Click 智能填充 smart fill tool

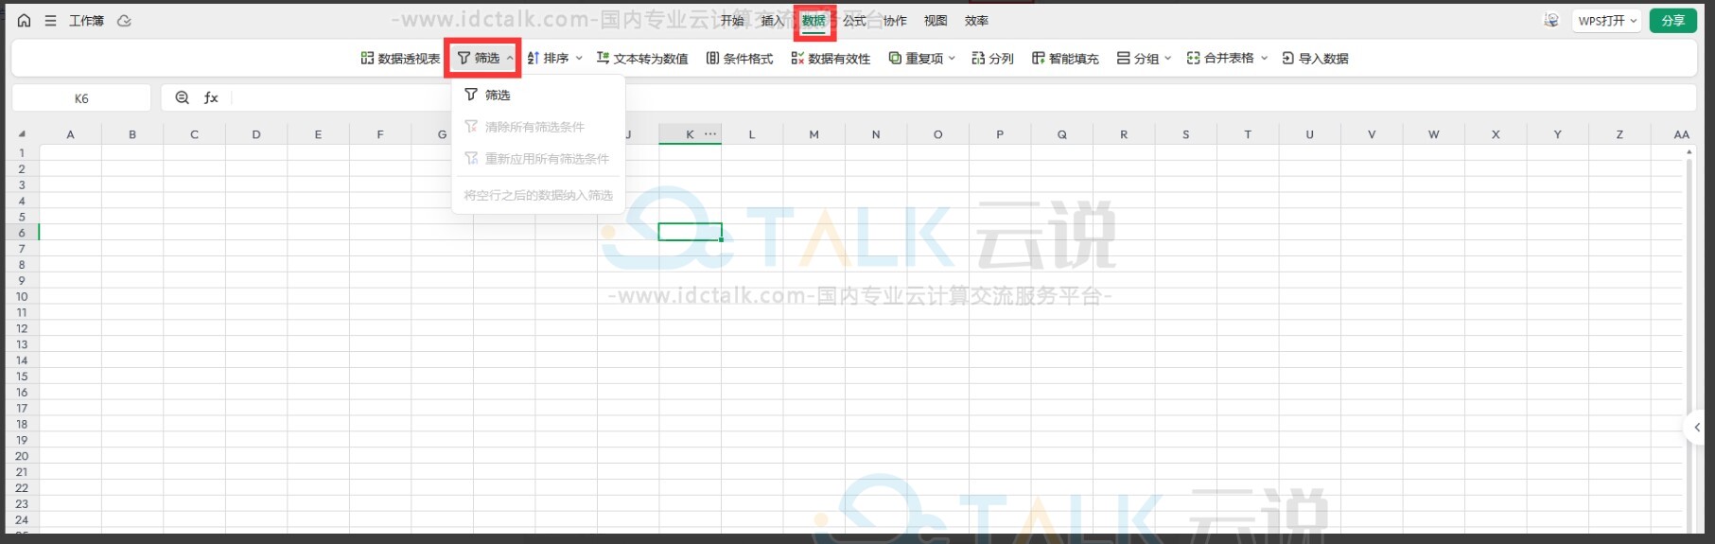(1065, 58)
